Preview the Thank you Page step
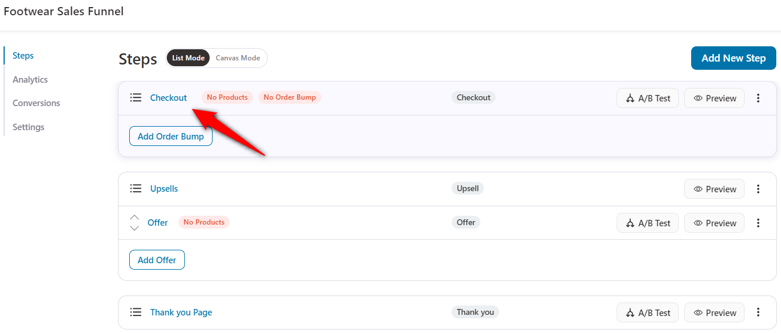 tap(715, 312)
